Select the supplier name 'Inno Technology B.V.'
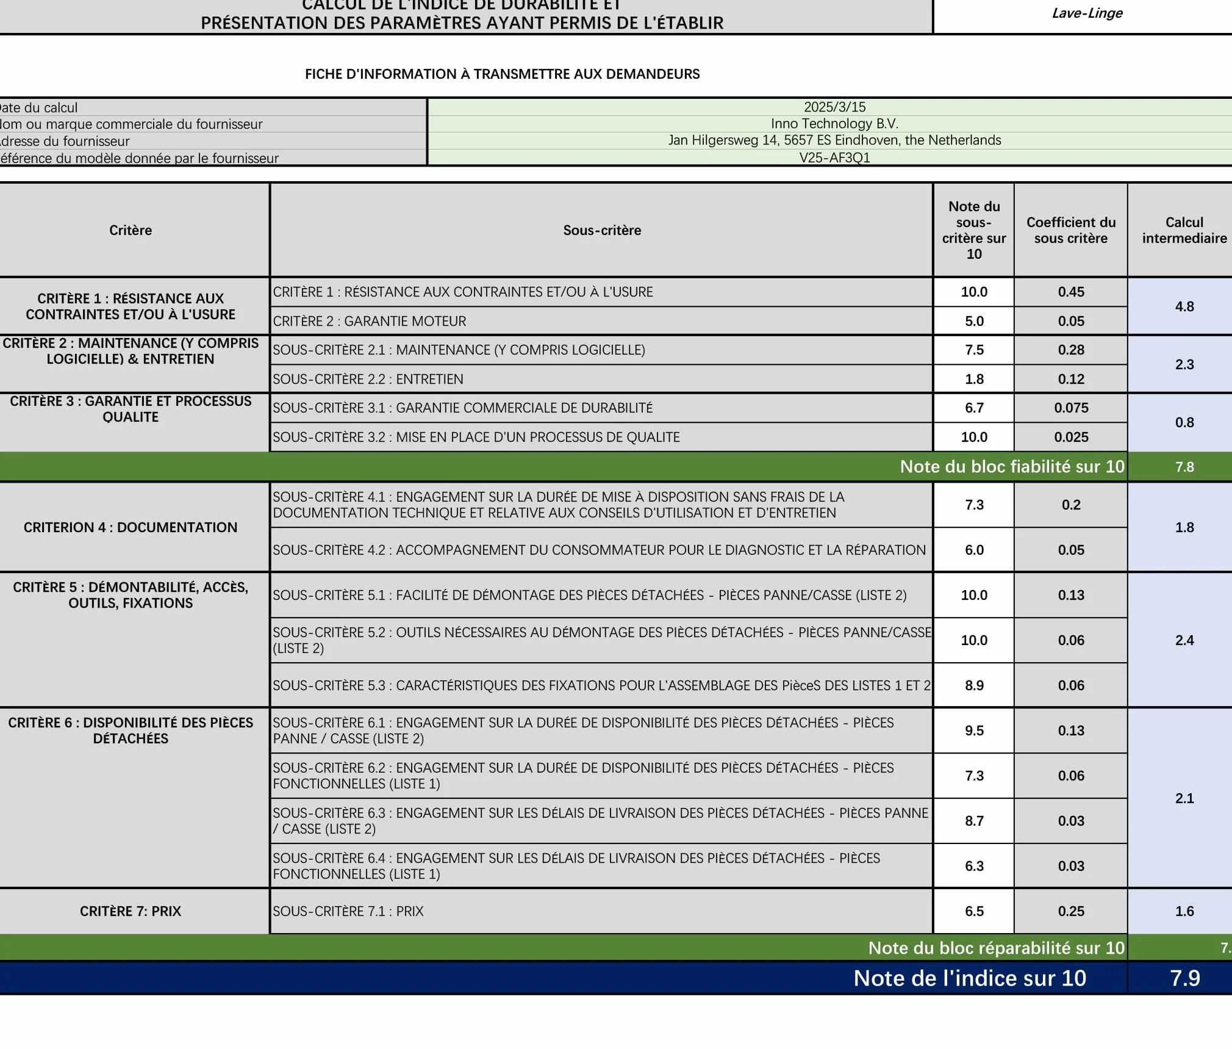The image size is (1232, 1049). point(834,123)
